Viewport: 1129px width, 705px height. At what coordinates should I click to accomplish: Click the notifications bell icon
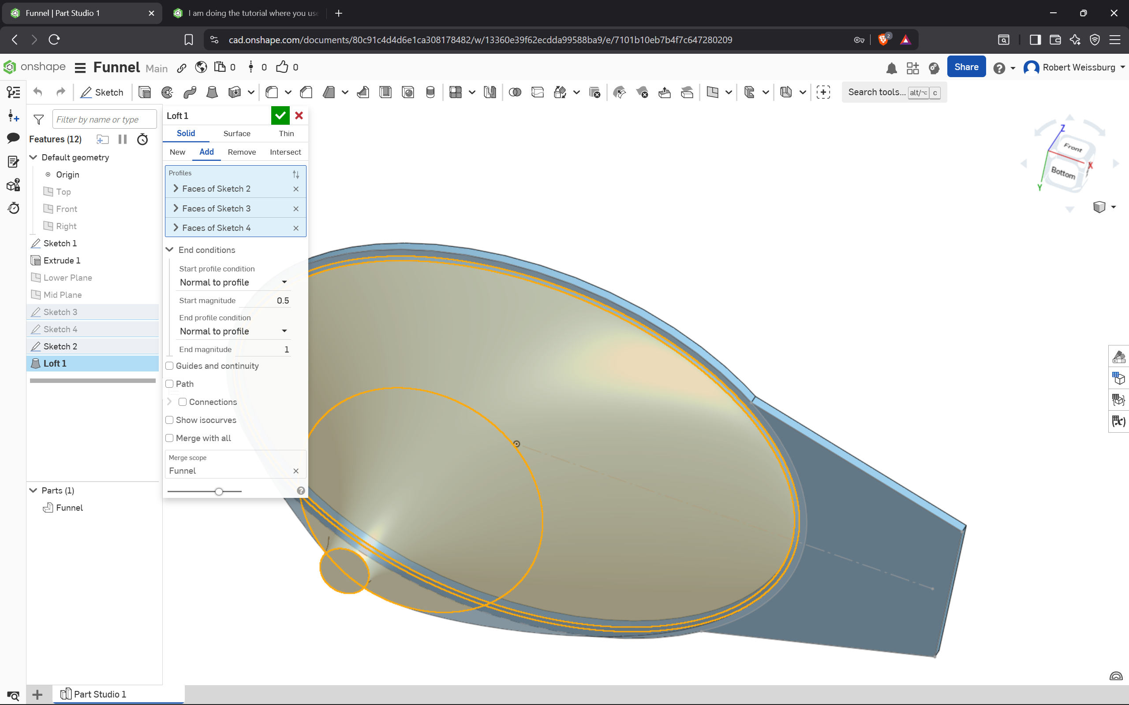point(891,68)
